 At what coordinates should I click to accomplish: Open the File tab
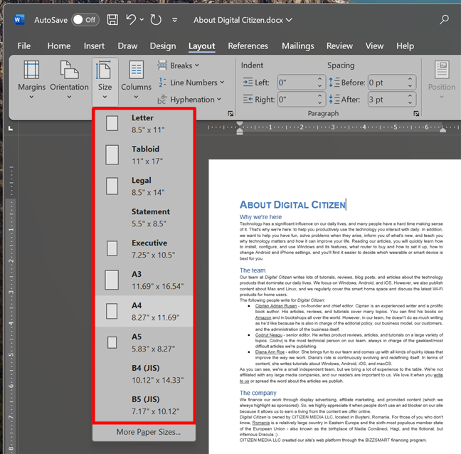pos(23,46)
